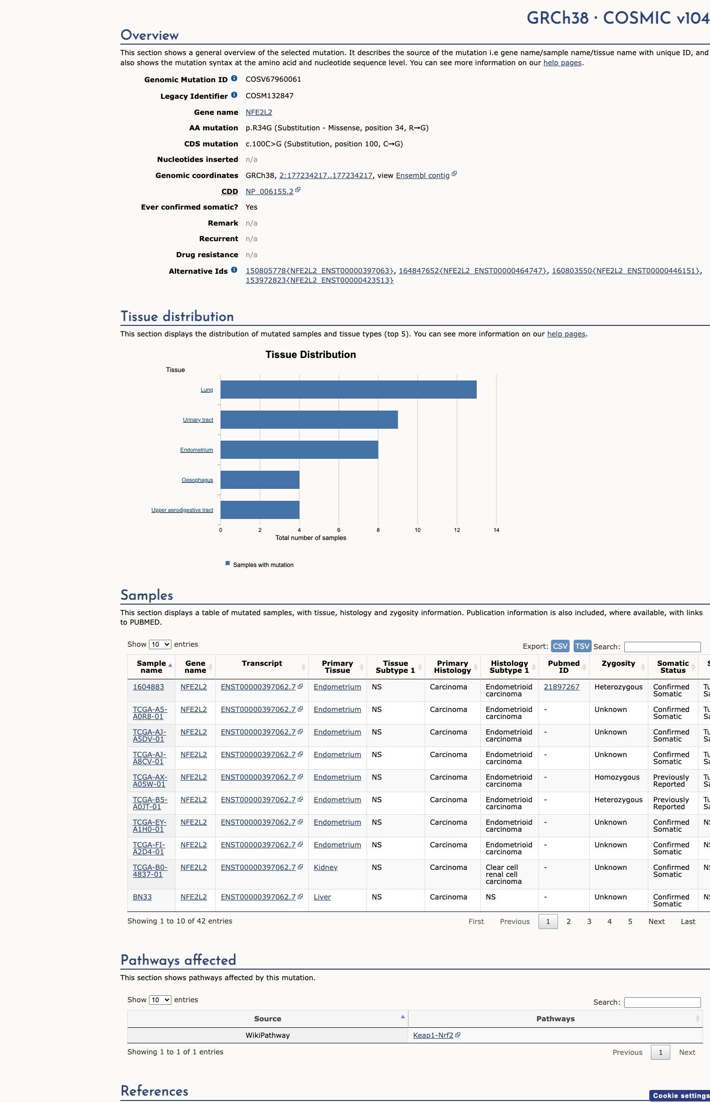Open help pages link in Overview section
Image resolution: width=710 pixels, height=1103 pixels.
pos(563,63)
